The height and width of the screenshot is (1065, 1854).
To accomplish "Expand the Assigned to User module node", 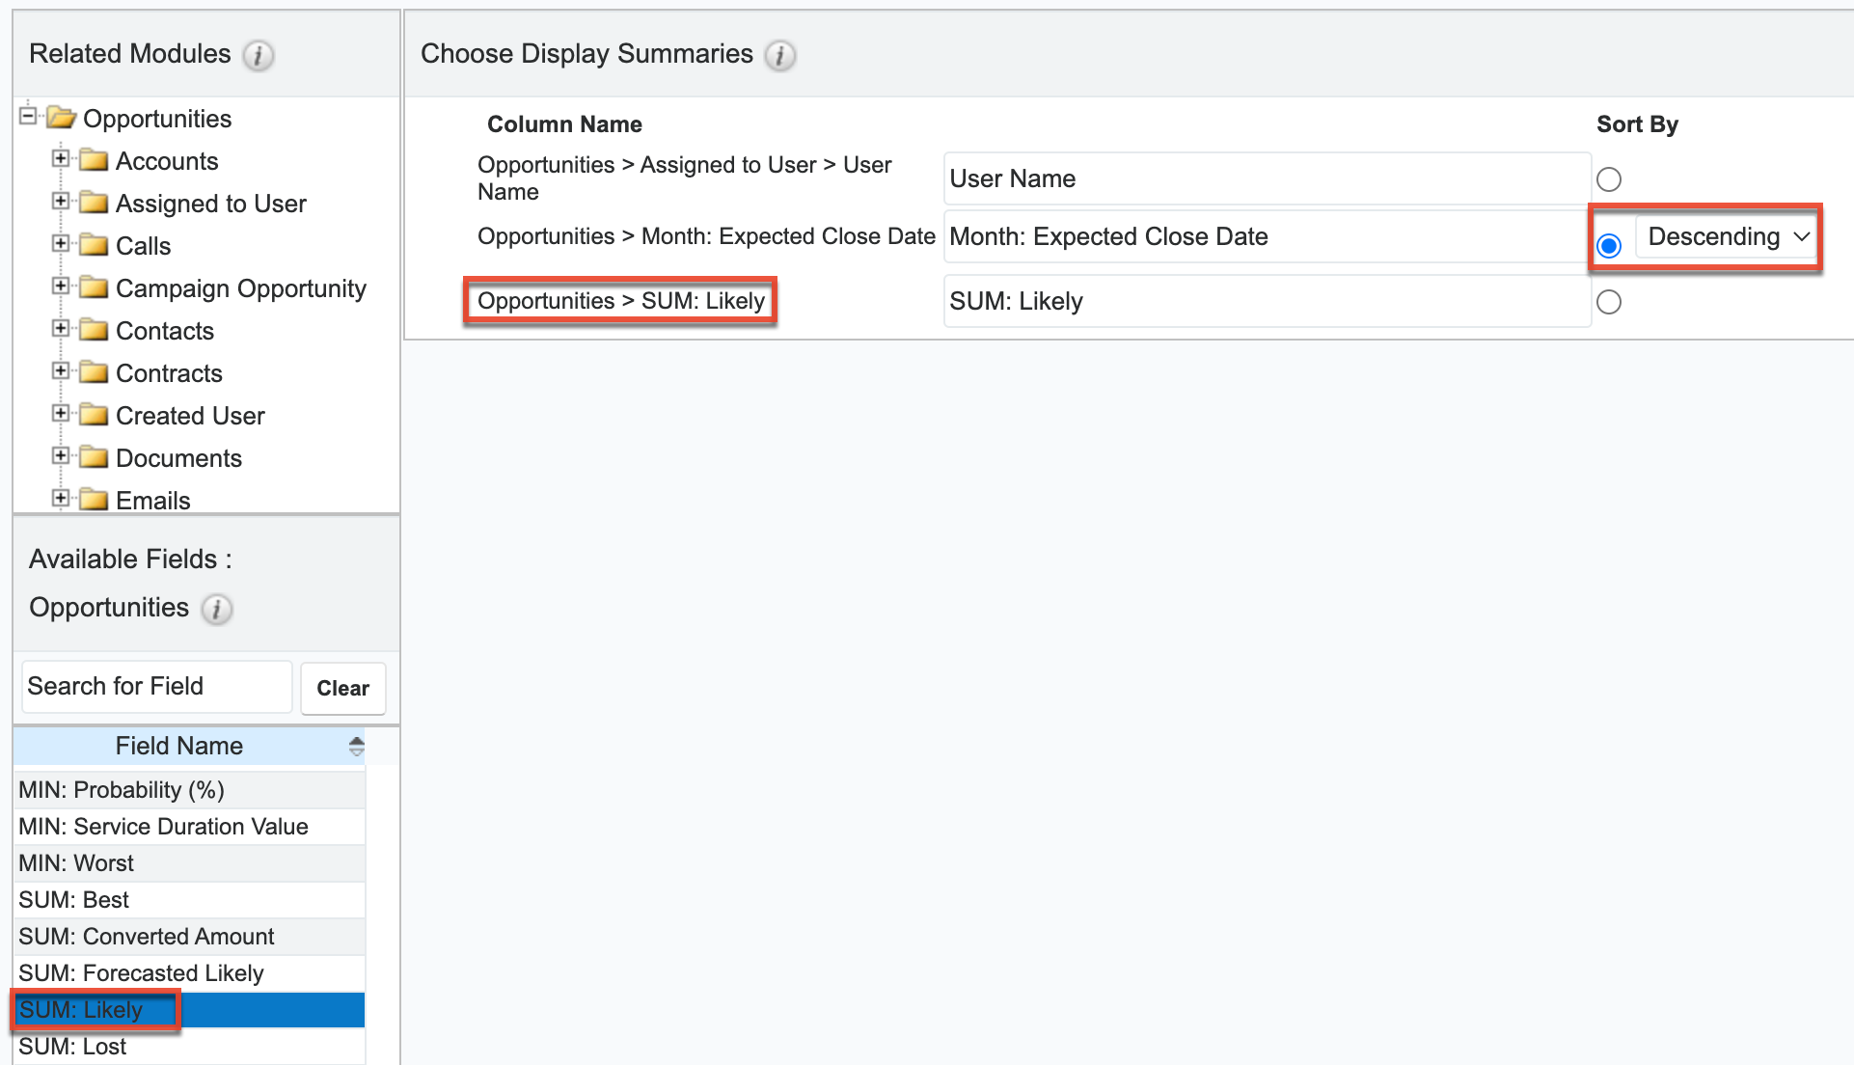I will pyautogui.click(x=61, y=202).
